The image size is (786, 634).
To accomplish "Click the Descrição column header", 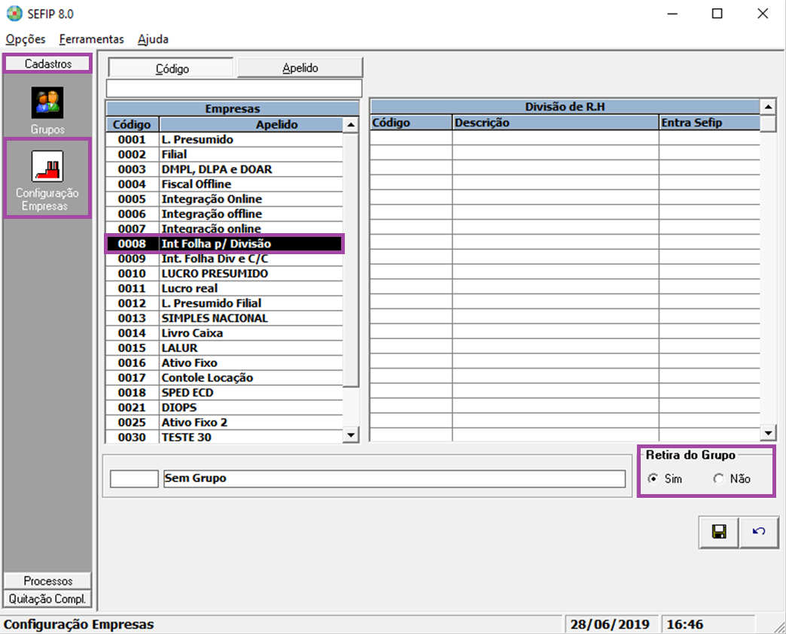I will (556, 123).
